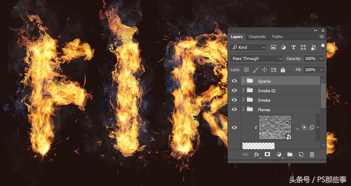Expand the smart object layer effects chevron
Screen dimensions: 351x186
(x=318, y=127)
